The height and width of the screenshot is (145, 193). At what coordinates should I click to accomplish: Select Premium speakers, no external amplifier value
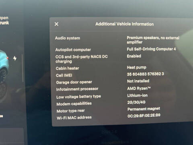pyautogui.click(x=153, y=40)
